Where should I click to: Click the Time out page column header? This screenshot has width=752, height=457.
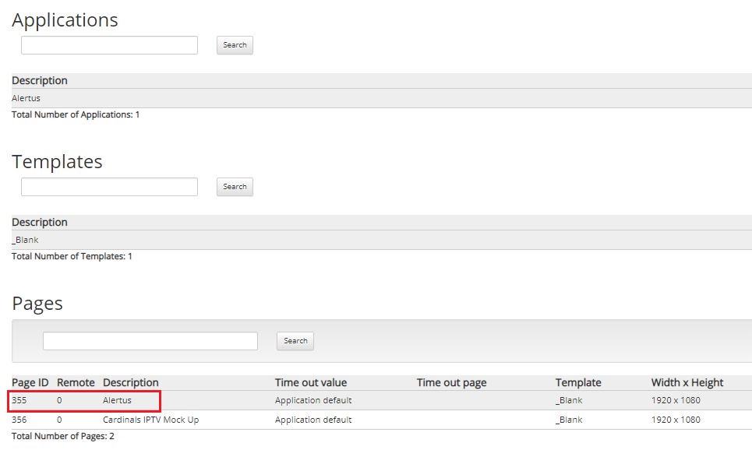pyautogui.click(x=451, y=382)
